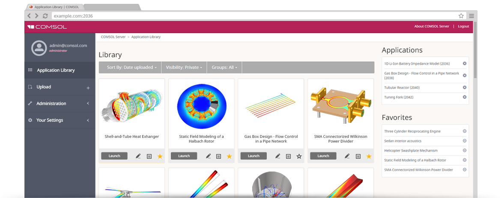Edit the SMA Connectorized Wilkinson Power Divider card
The height and width of the screenshot is (198, 501).
pos(347,156)
